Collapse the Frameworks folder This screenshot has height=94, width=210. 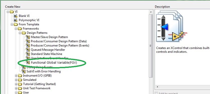[x=16, y=29]
